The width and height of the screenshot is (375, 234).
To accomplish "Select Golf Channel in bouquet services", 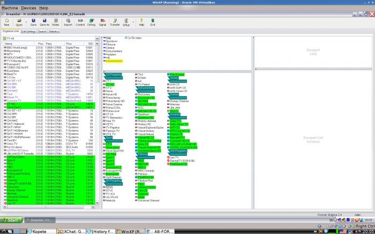I will pos(112,177).
